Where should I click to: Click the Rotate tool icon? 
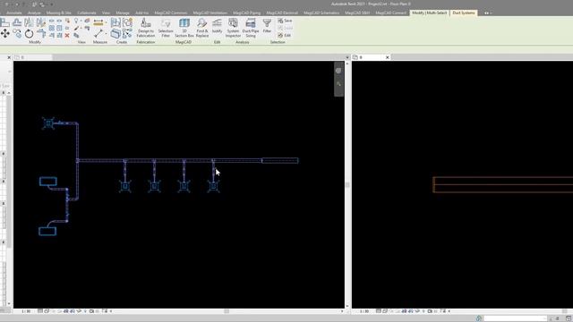[x=29, y=34]
